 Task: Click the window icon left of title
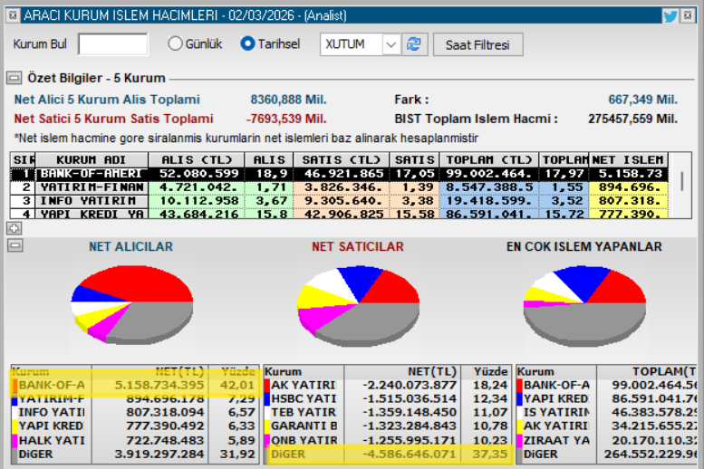[13, 15]
